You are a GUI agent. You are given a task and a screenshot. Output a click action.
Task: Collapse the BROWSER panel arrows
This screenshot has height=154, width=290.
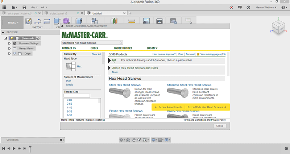3,32
